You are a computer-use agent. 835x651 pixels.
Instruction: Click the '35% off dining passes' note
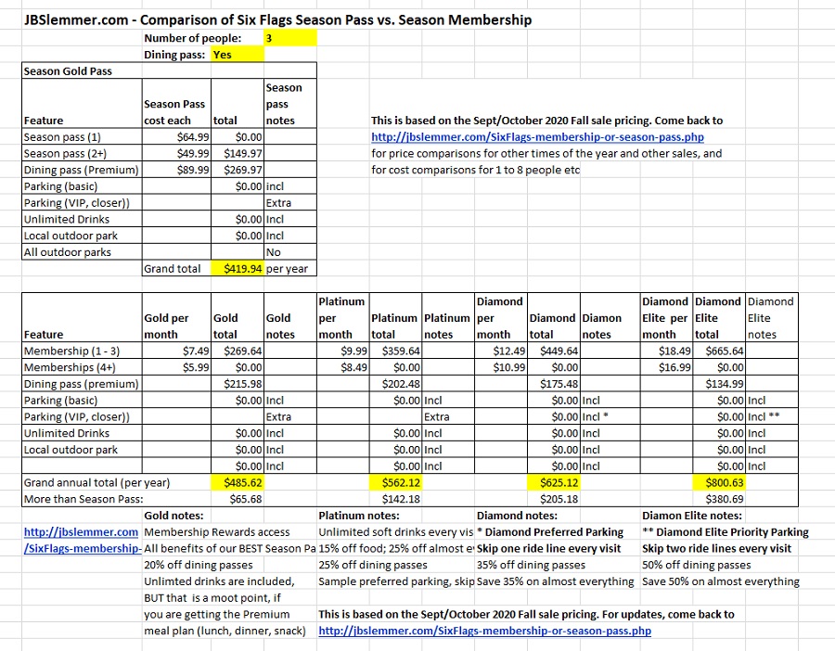click(x=531, y=565)
